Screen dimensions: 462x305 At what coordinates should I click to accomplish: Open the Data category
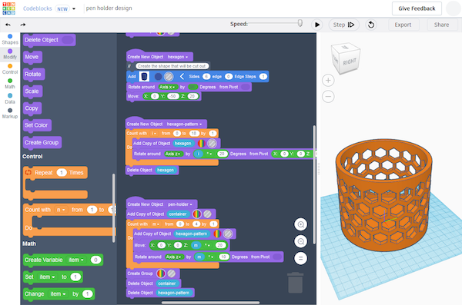coord(10,99)
